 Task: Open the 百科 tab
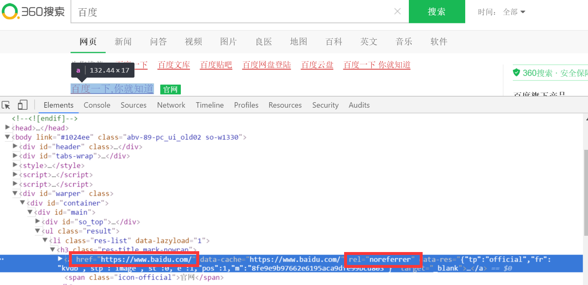pos(334,42)
